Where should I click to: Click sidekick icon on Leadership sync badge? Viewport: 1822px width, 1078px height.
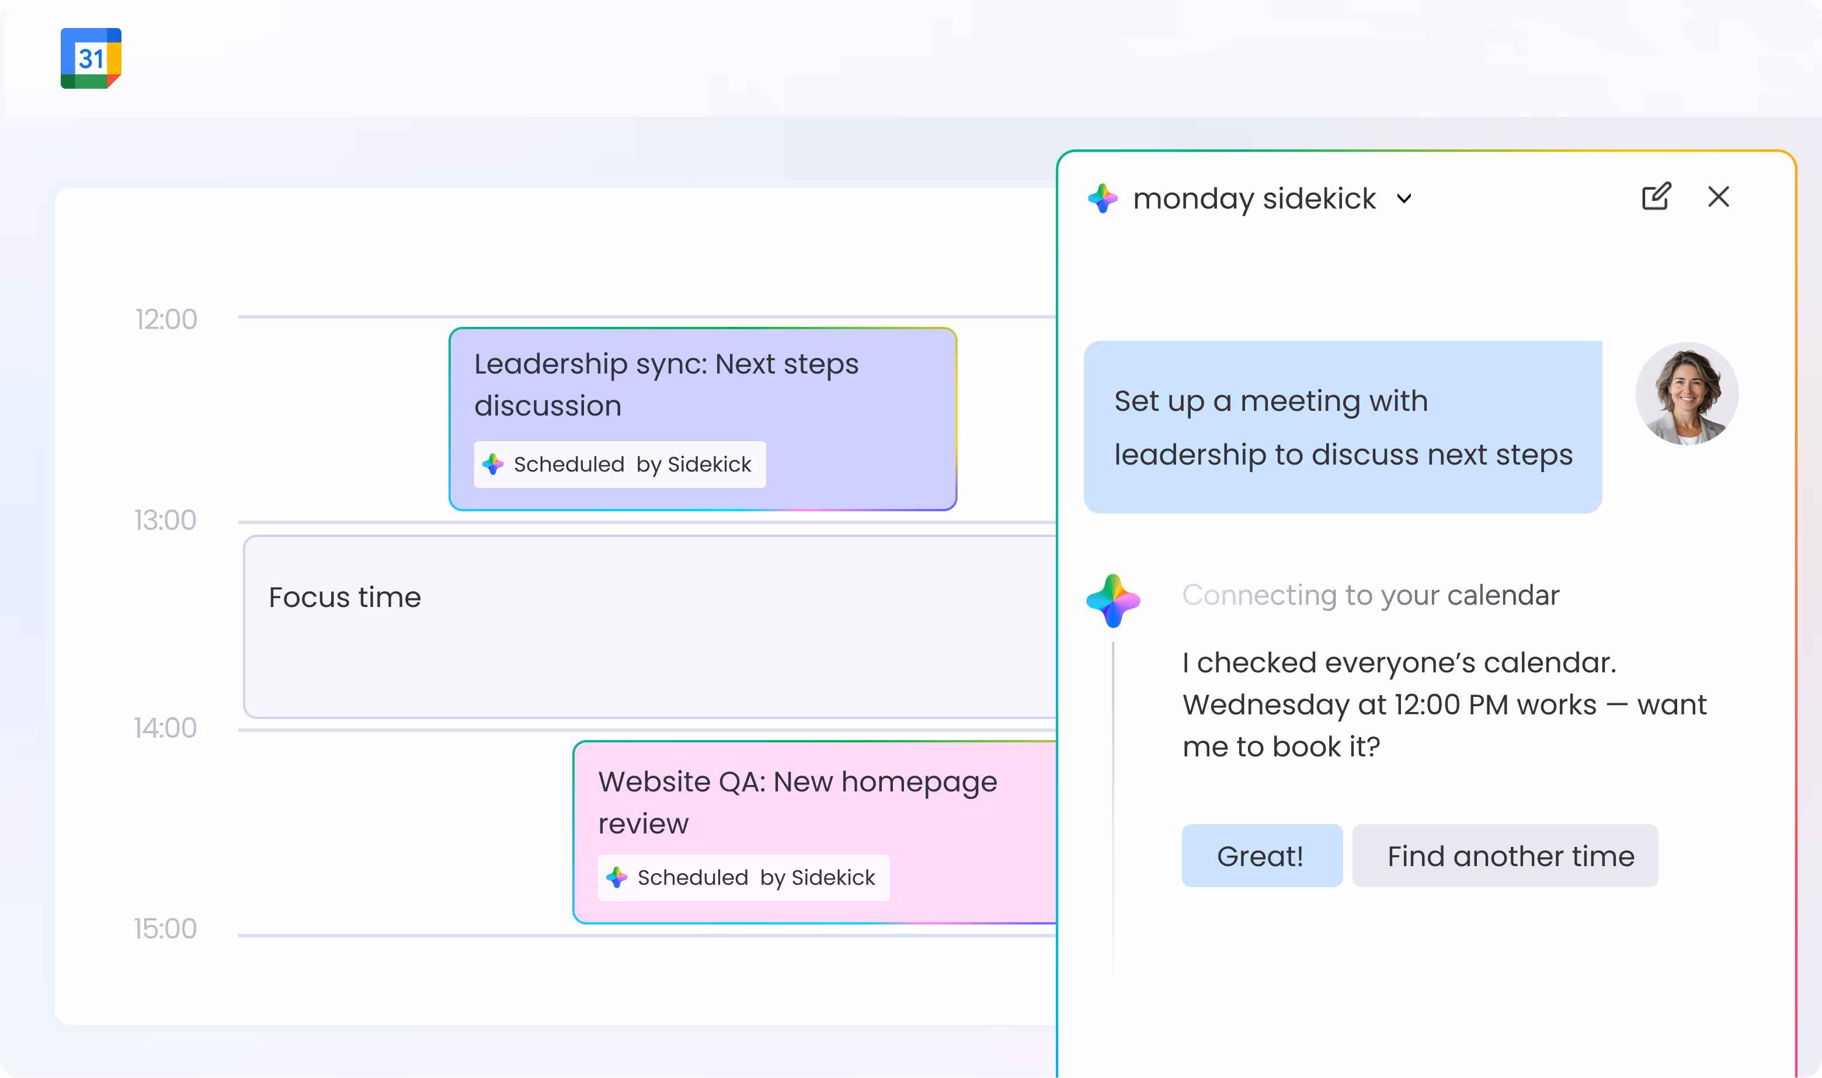(493, 464)
